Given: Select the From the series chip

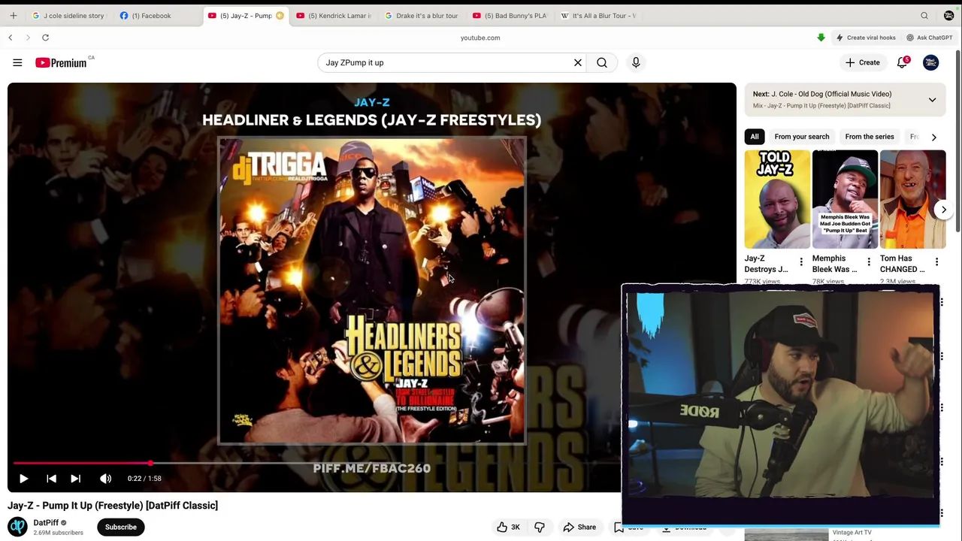Looking at the screenshot, I should [870, 136].
